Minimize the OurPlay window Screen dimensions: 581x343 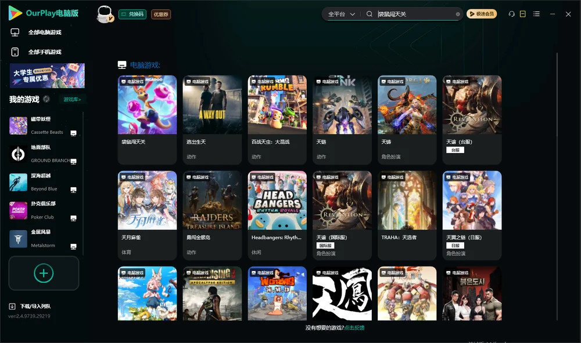(553, 14)
